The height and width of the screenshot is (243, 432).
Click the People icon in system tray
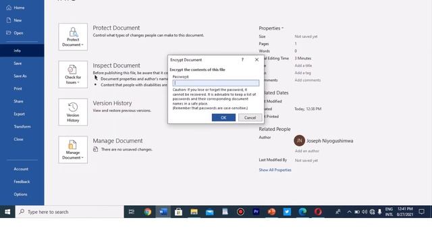point(337,211)
